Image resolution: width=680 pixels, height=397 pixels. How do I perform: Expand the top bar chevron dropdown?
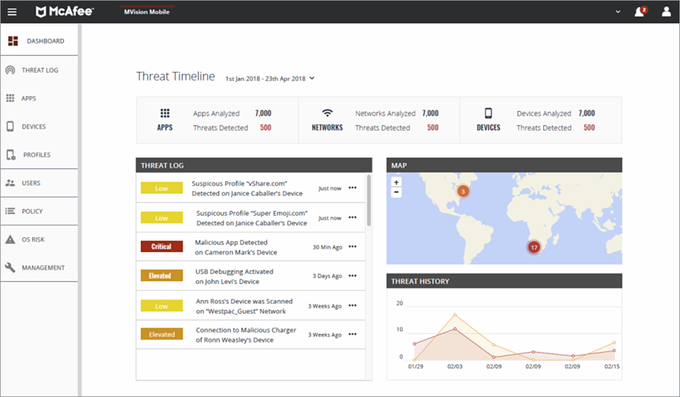[x=618, y=12]
